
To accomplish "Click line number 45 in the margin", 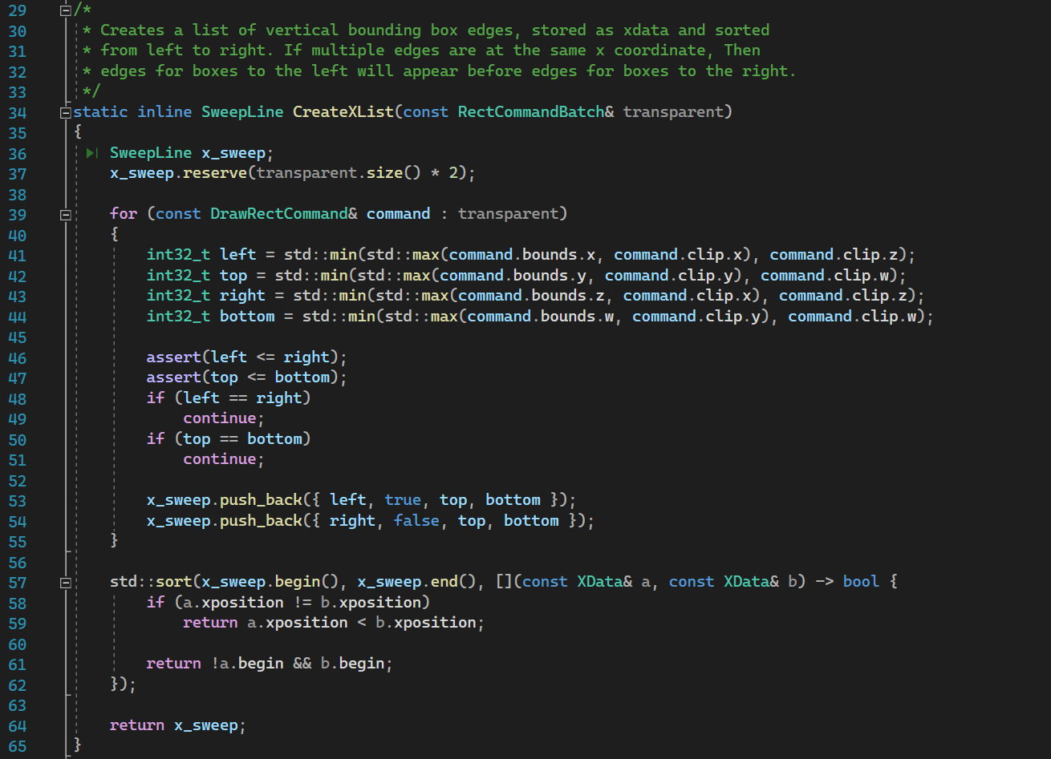I will 17,337.
